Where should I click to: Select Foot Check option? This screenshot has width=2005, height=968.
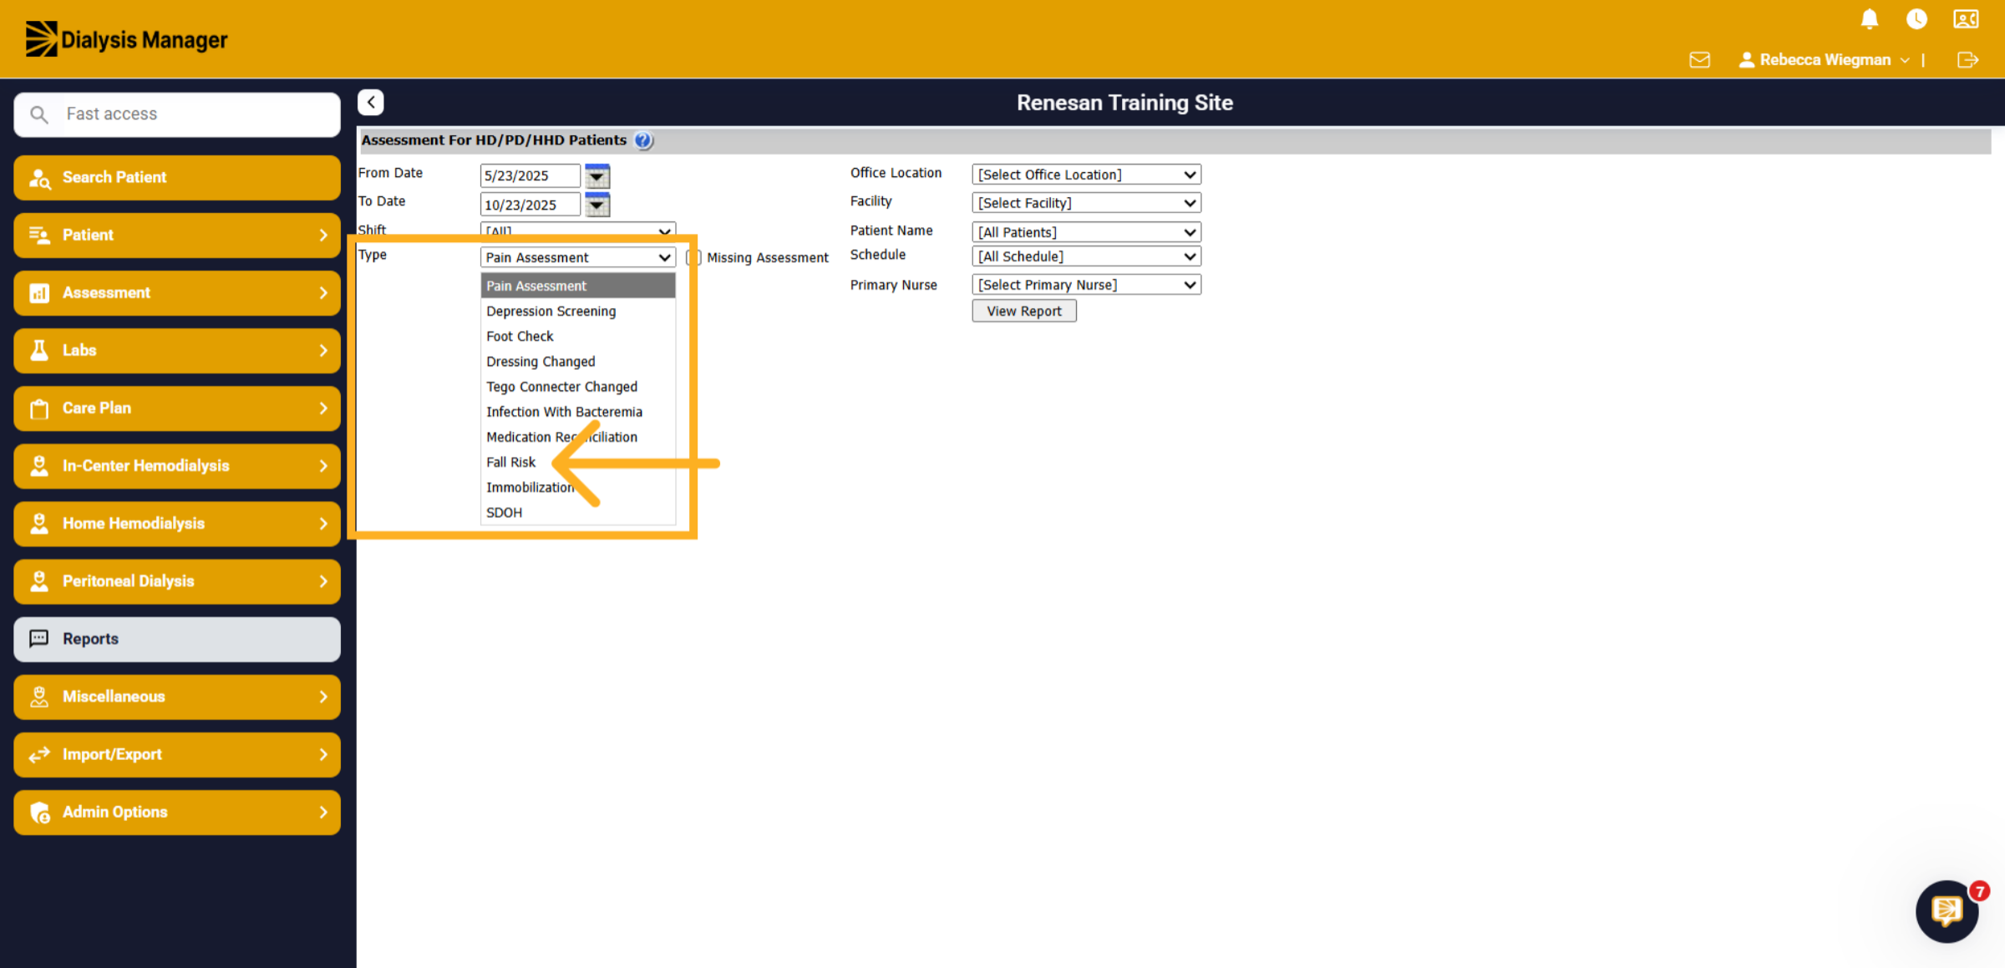[x=577, y=336]
